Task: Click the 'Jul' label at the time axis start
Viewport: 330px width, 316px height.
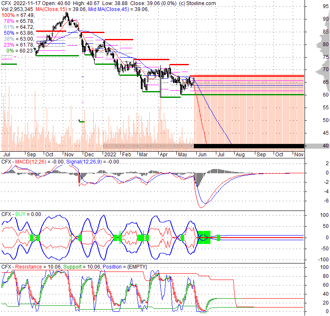Action: pyautogui.click(x=7, y=155)
